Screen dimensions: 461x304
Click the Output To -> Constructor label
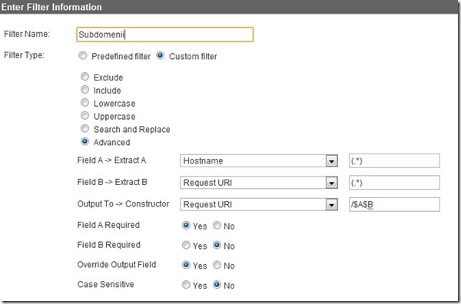click(x=123, y=204)
